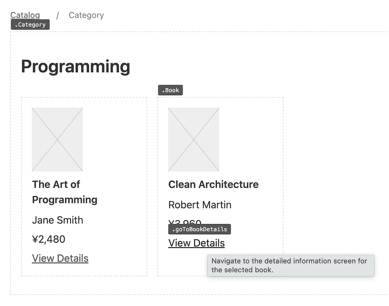The width and height of the screenshot is (389, 306).
Task: Select the Clean Architecture cover placeholder
Action: point(194,140)
